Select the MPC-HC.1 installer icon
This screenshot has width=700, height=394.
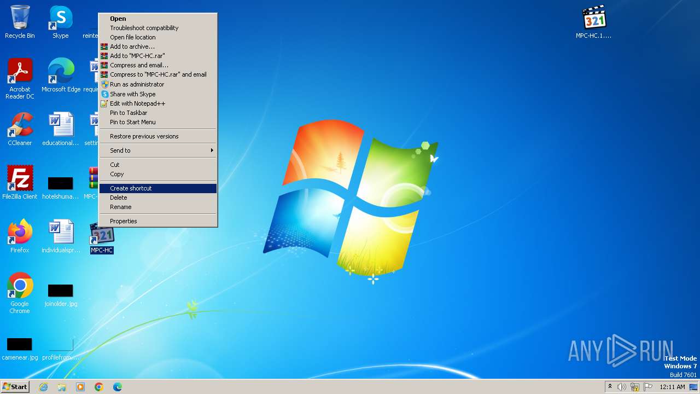pyautogui.click(x=594, y=22)
